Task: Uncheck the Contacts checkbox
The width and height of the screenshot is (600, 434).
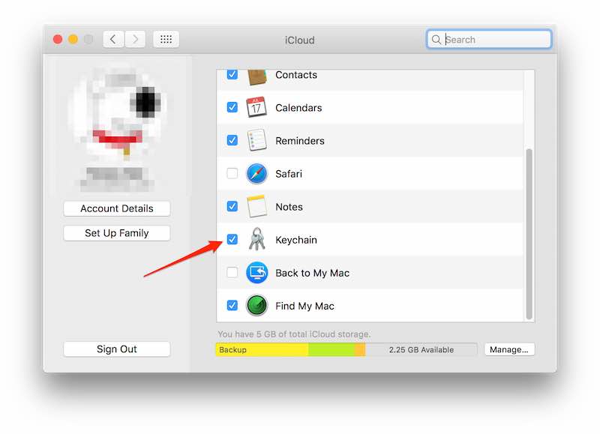Action: [x=232, y=74]
